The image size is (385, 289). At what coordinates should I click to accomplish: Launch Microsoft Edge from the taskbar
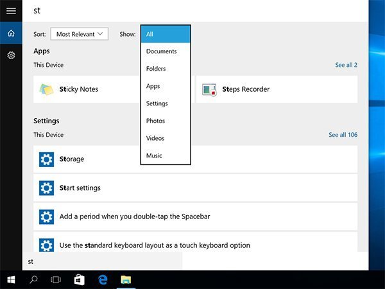point(103,279)
